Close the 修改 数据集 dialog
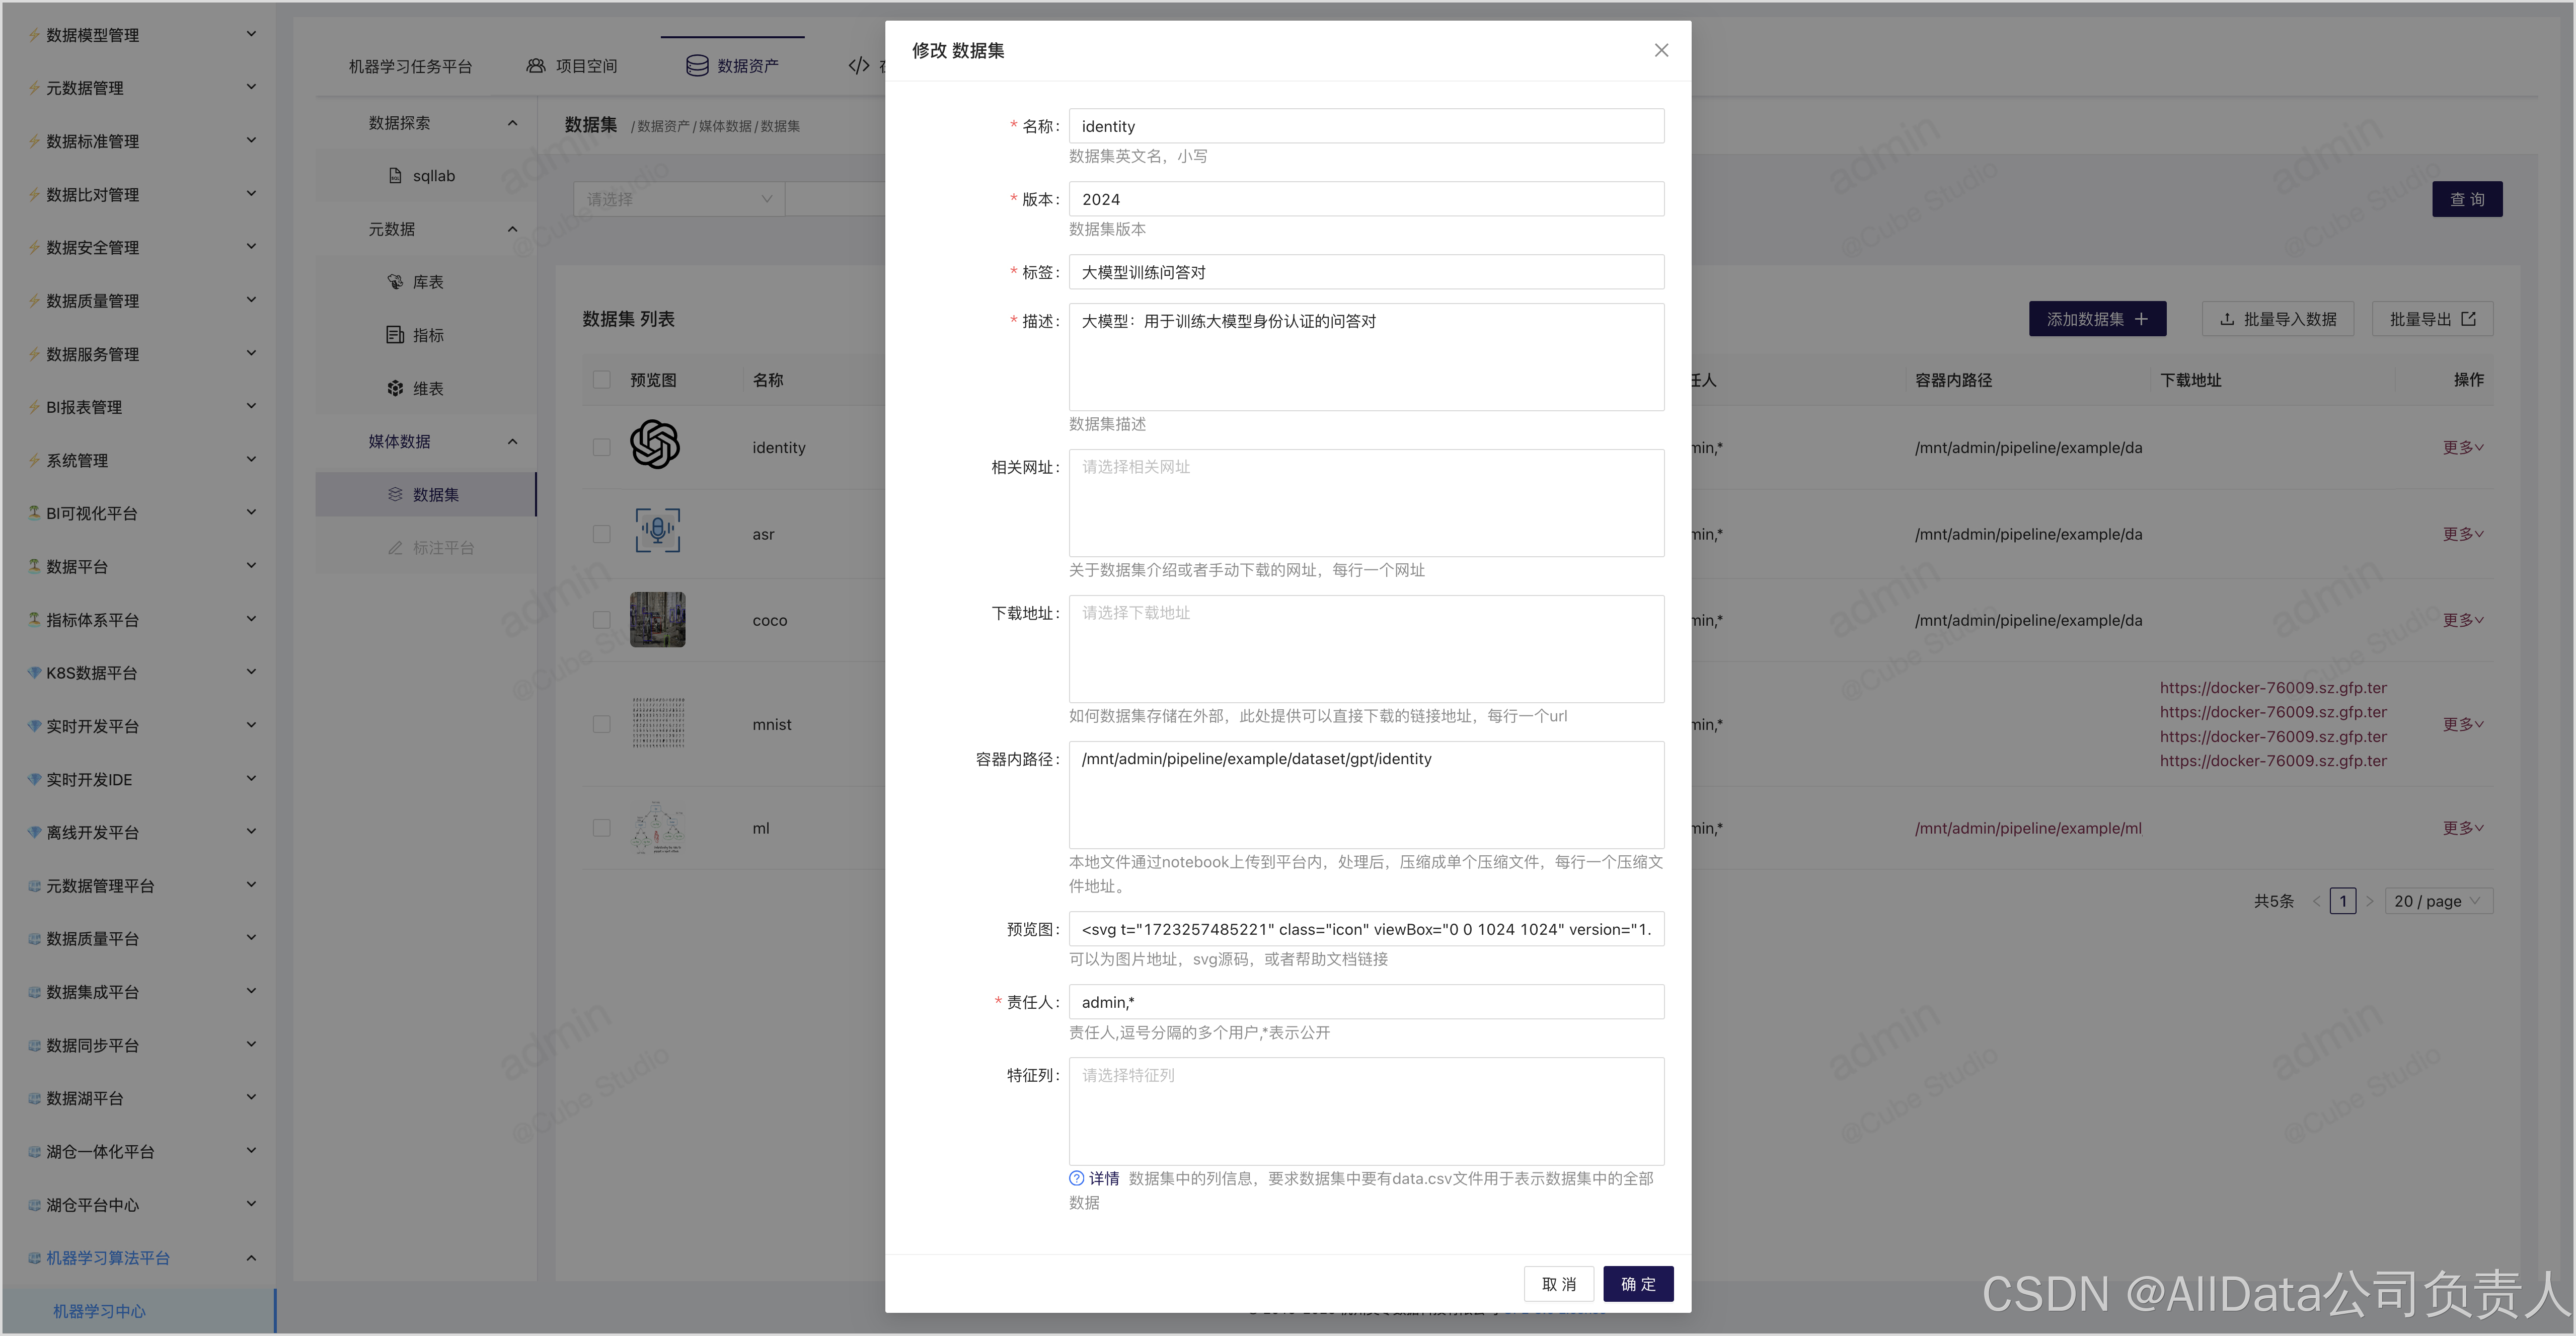2576x1336 pixels. pyautogui.click(x=1661, y=50)
